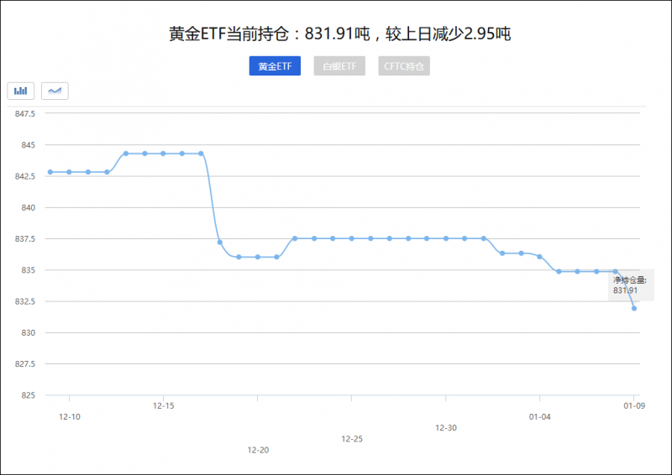Click the chart title showing 831.91吨
Screen dimensions: 672x475
pos(340,34)
